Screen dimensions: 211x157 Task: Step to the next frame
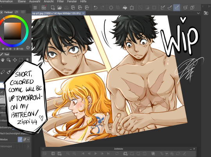[x=102, y=153]
